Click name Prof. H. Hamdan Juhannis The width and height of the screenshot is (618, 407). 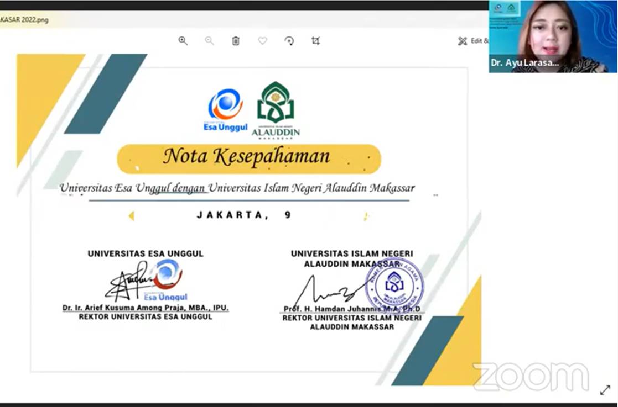(x=351, y=309)
